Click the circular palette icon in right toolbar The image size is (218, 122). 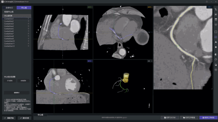click(x=216, y=60)
